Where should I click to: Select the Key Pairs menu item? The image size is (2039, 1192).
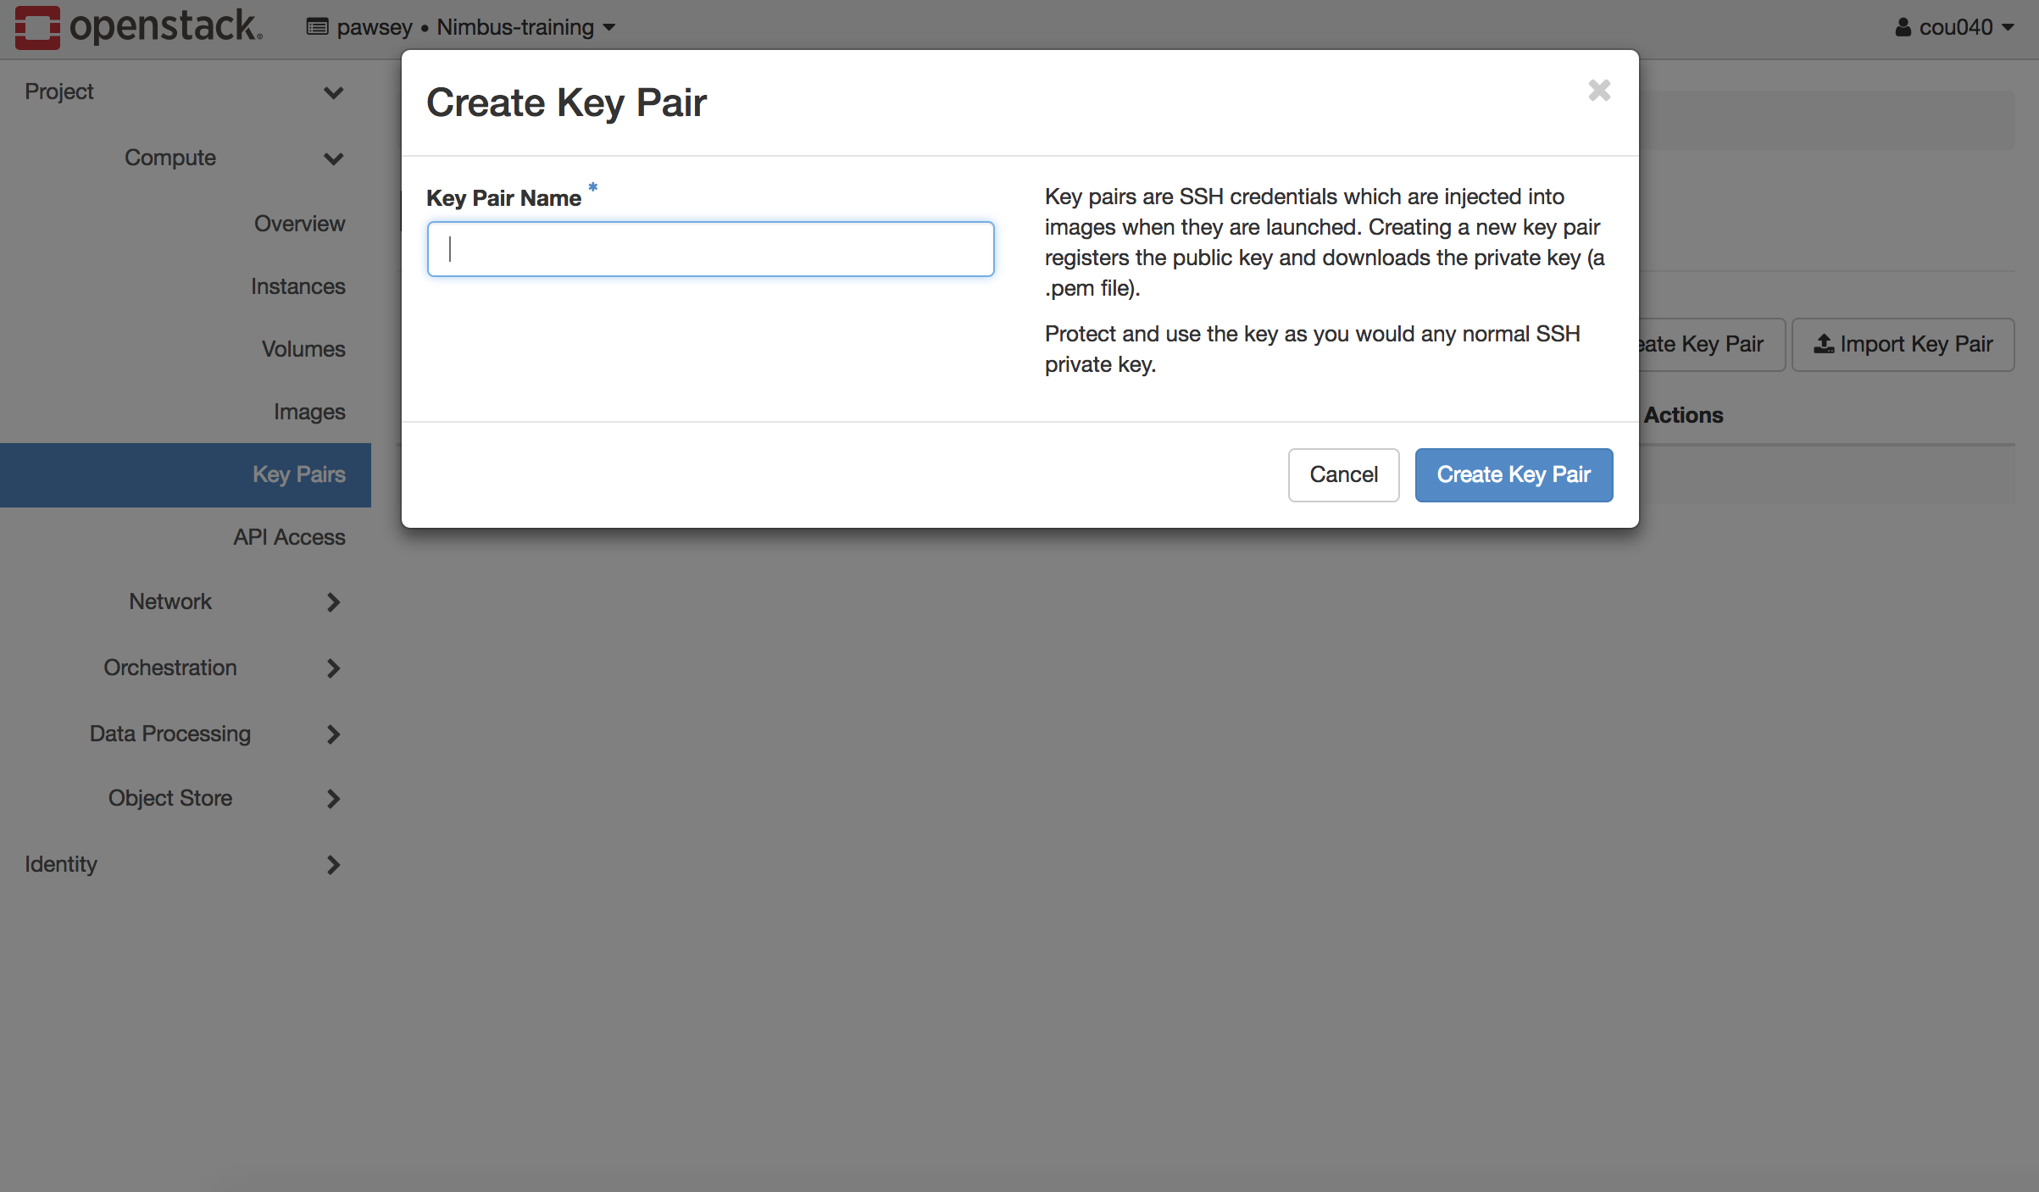point(298,473)
